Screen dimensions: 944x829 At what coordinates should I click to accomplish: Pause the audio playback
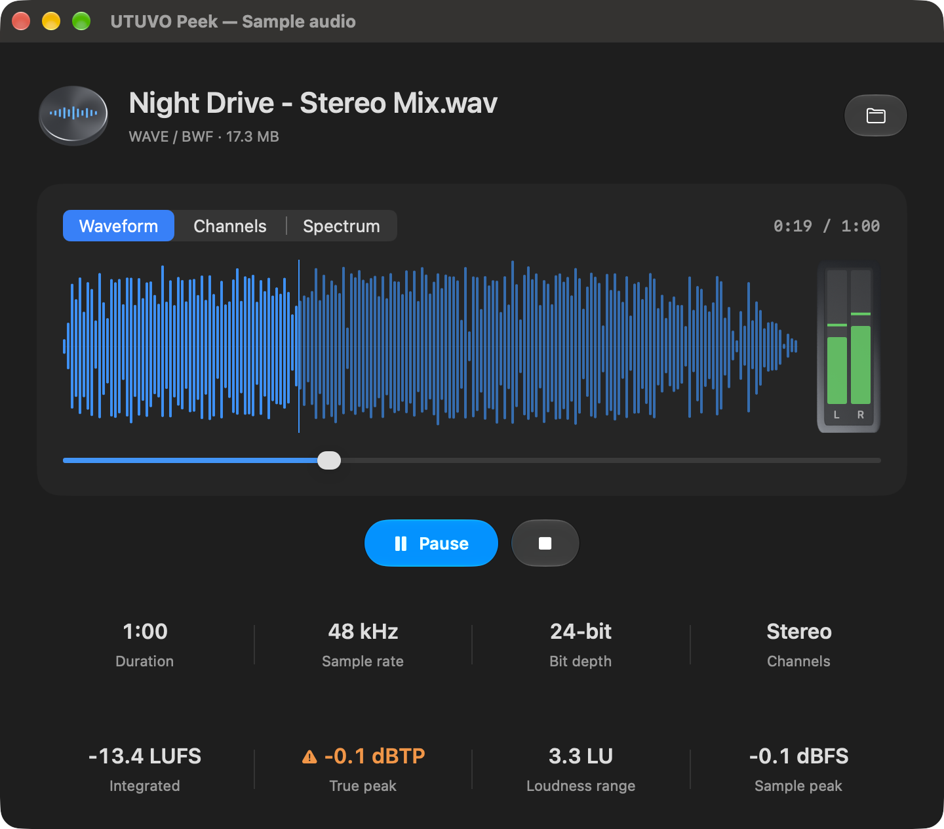coord(431,543)
